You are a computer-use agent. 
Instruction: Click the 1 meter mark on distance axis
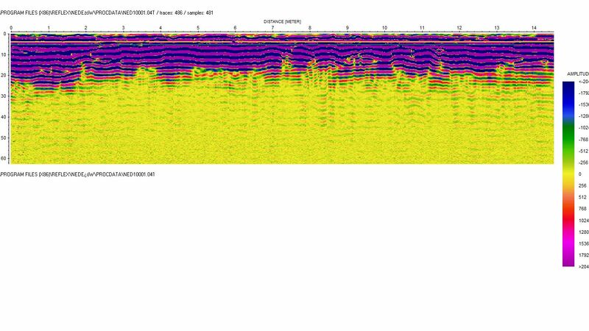point(49,28)
